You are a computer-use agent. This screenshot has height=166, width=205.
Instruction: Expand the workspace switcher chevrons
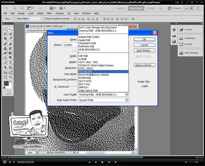160,8
